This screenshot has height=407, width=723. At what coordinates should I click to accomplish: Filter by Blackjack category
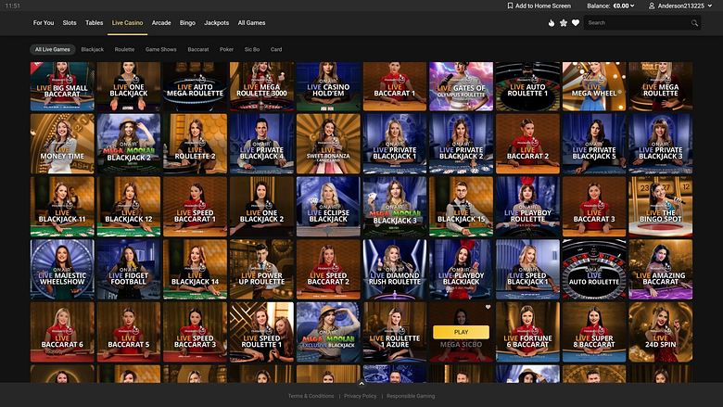pos(92,49)
